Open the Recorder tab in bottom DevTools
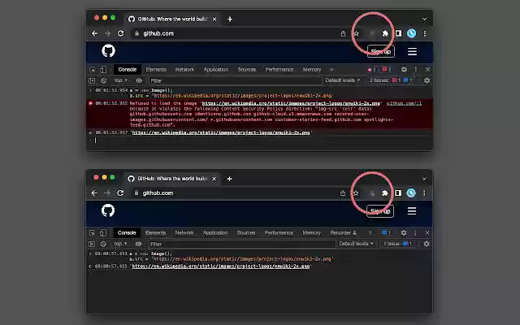 coord(343,233)
